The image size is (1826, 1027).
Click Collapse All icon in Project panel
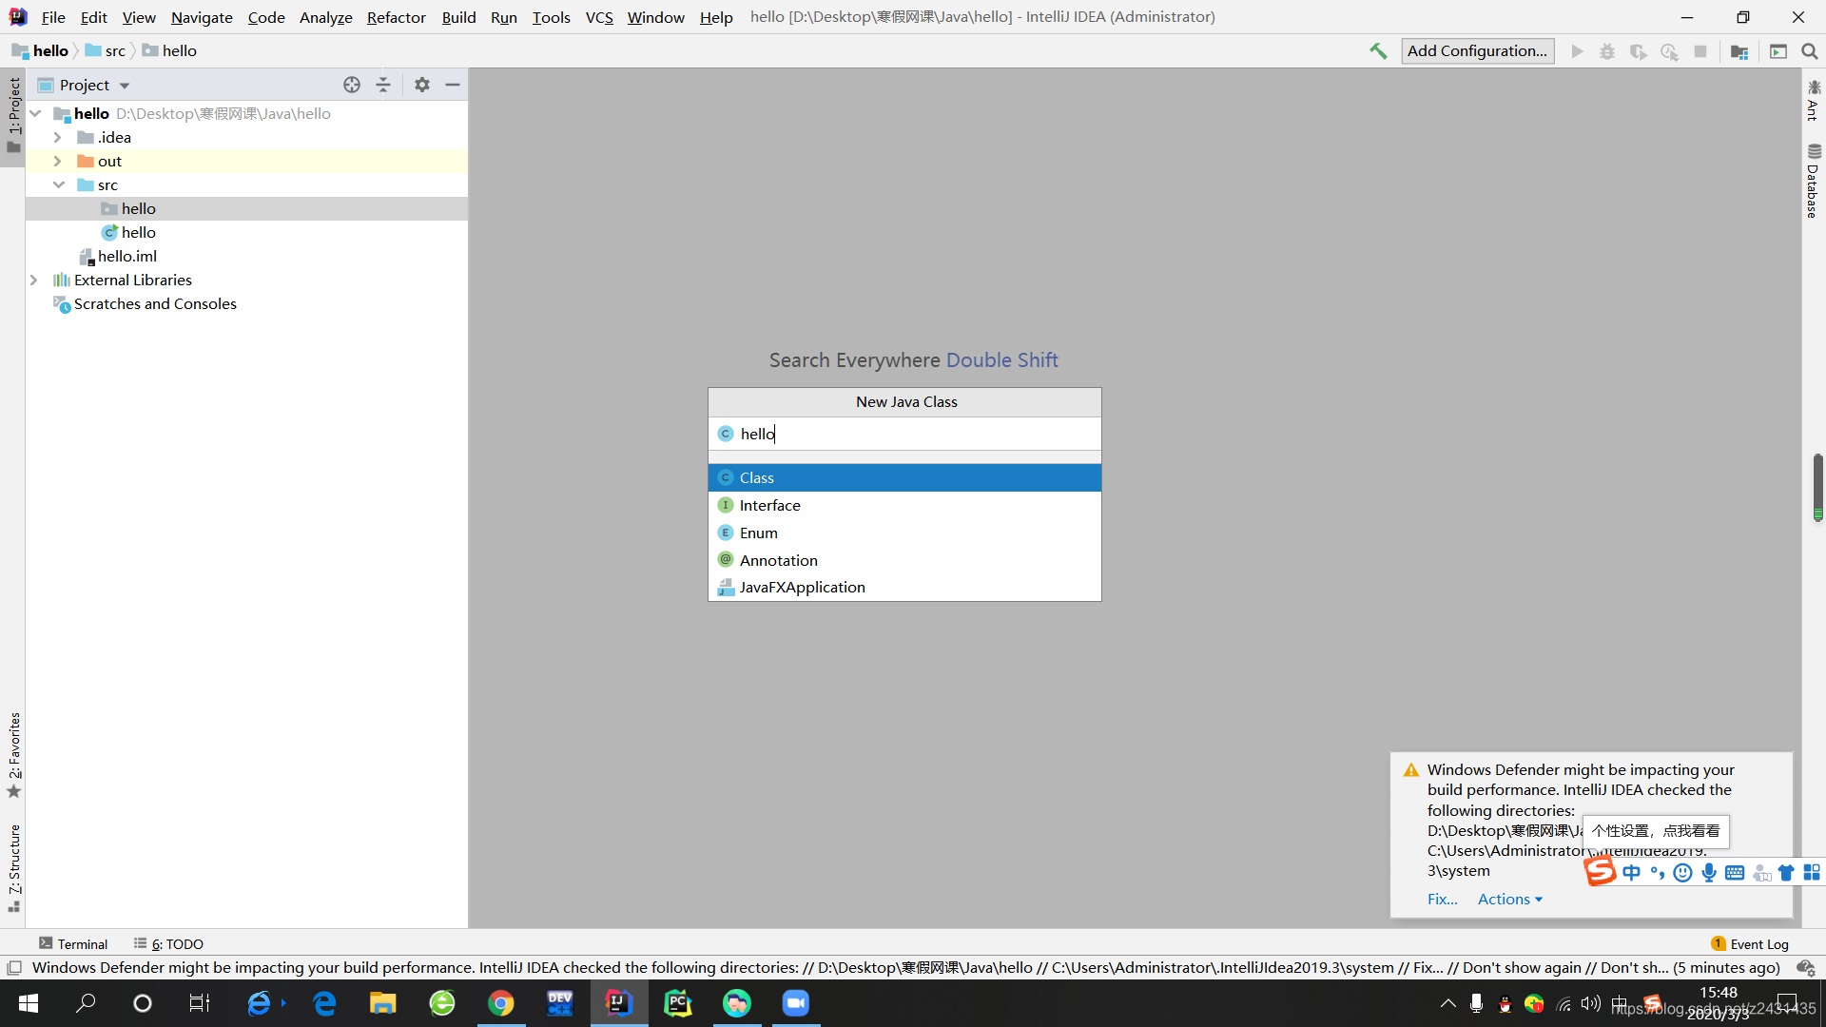point(383,85)
